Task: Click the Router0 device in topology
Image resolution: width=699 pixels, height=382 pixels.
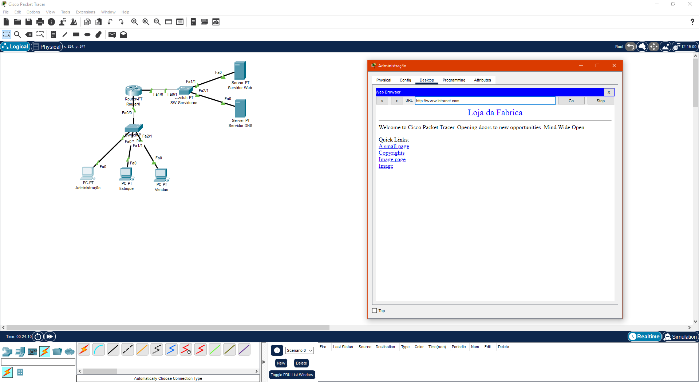Action: point(133,91)
